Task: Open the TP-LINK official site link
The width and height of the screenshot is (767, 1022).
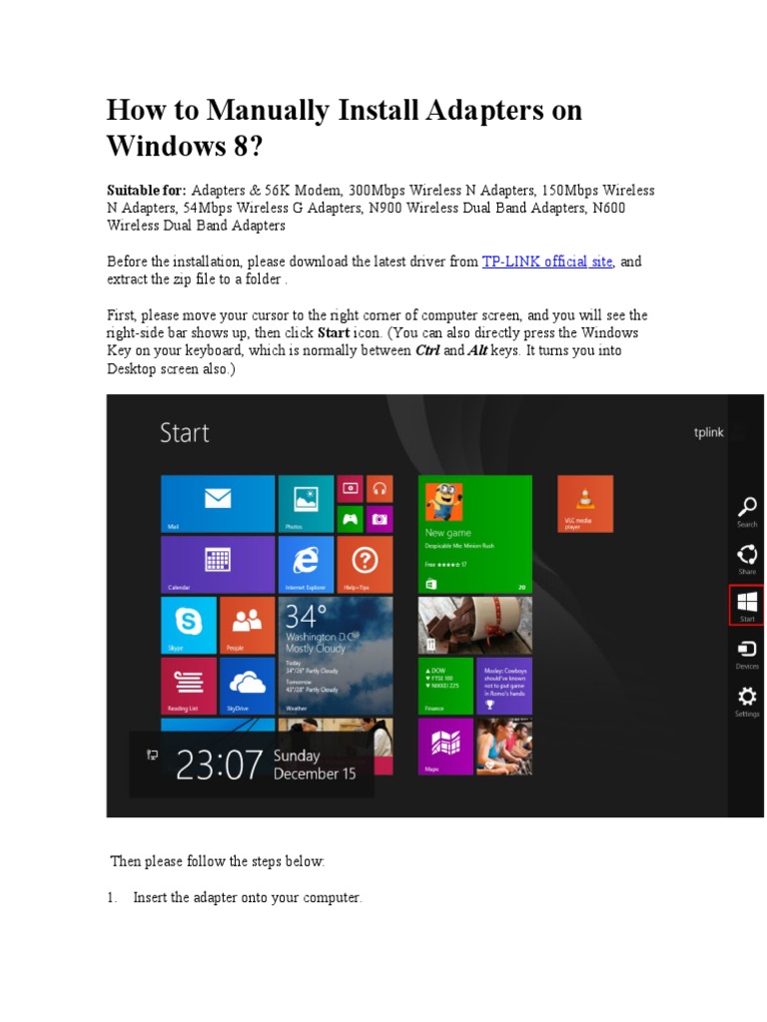Action: [547, 261]
